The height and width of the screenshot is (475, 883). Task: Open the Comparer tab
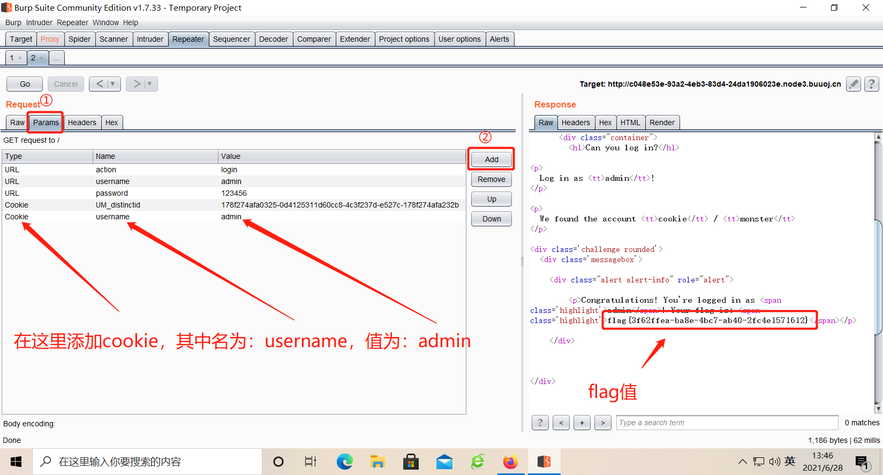pyautogui.click(x=314, y=39)
